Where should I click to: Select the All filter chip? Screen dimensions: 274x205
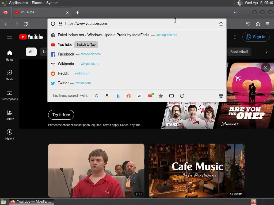pyautogui.click(x=31, y=52)
